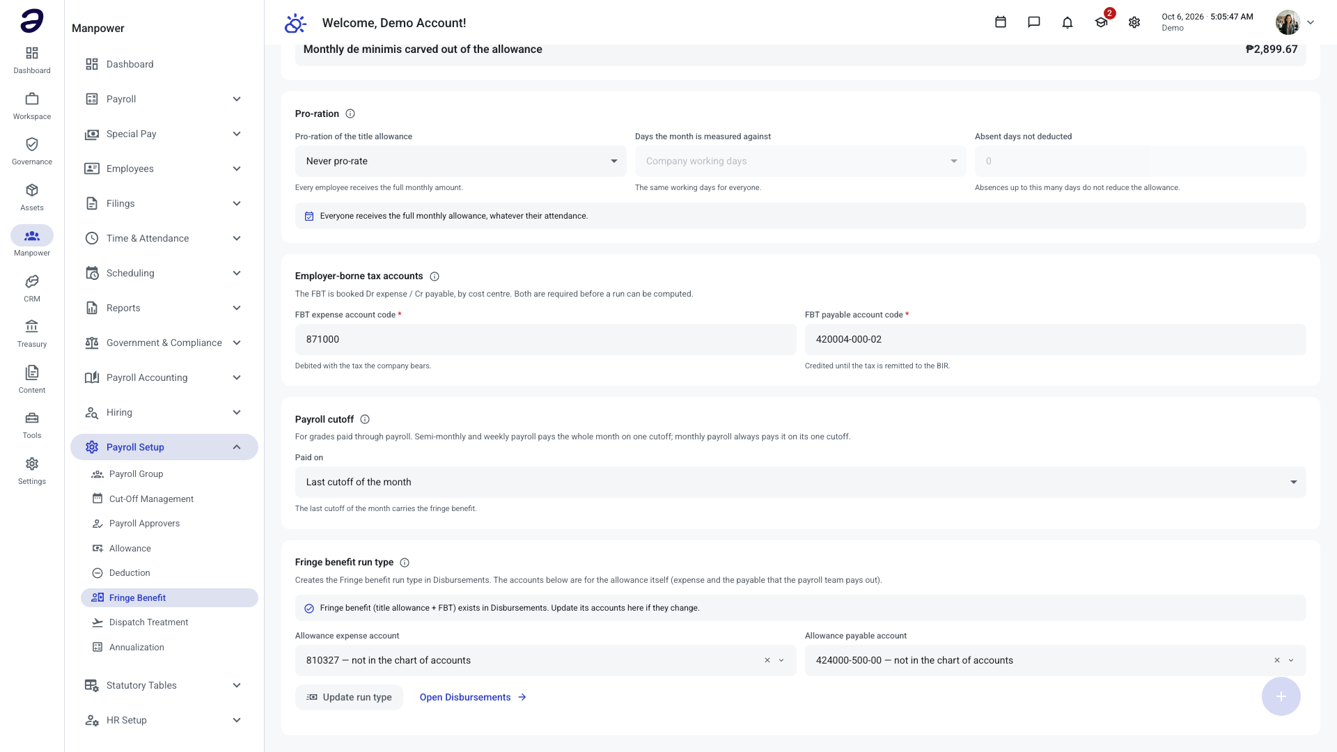Click the Employer-borne tax accounts info icon
Viewport: 1337px width, 752px height.
(435, 276)
